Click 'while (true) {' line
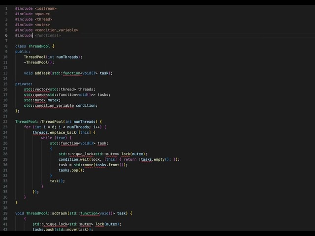This screenshot has width=315, height=236. tap(56, 138)
